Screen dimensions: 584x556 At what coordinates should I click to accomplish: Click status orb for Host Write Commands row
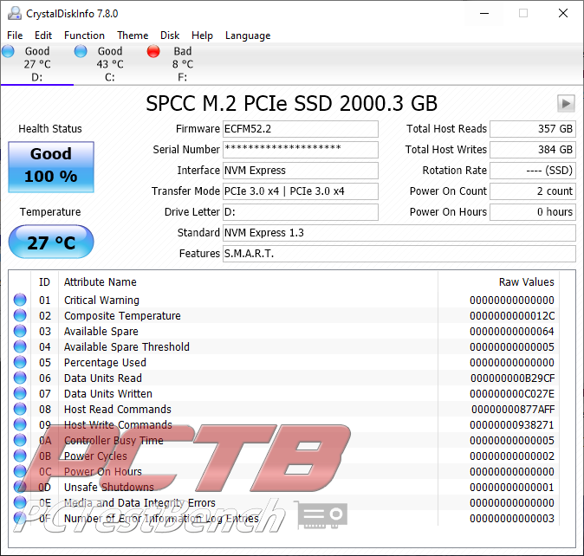coord(20,424)
